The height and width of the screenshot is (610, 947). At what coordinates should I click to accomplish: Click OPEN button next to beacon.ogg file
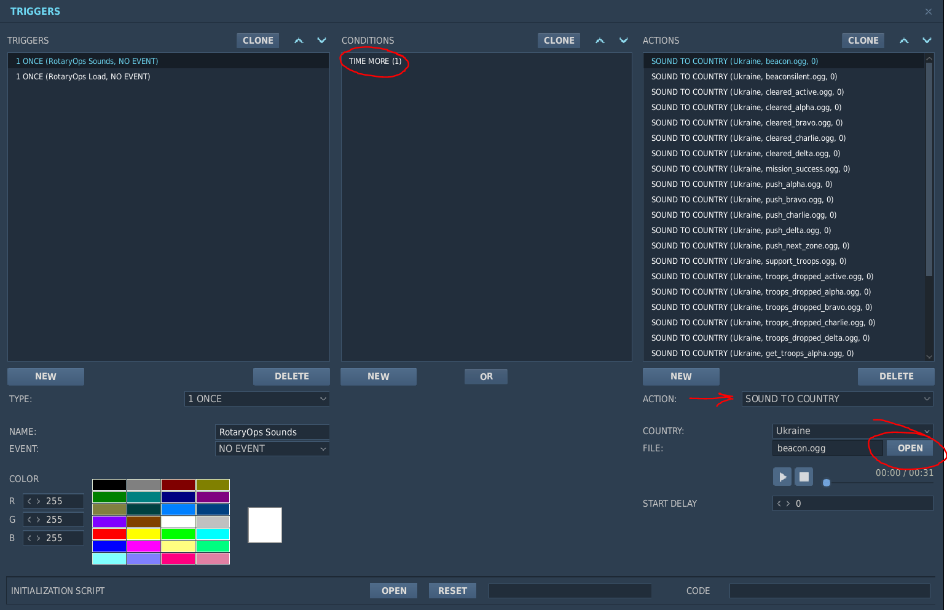pos(910,448)
